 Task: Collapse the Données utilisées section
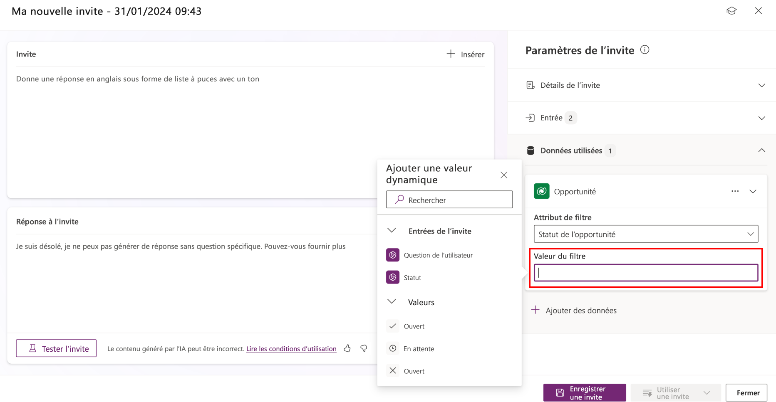761,150
